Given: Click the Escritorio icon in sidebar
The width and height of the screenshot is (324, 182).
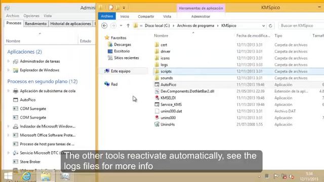Looking at the screenshot, I should [x=110, y=51].
